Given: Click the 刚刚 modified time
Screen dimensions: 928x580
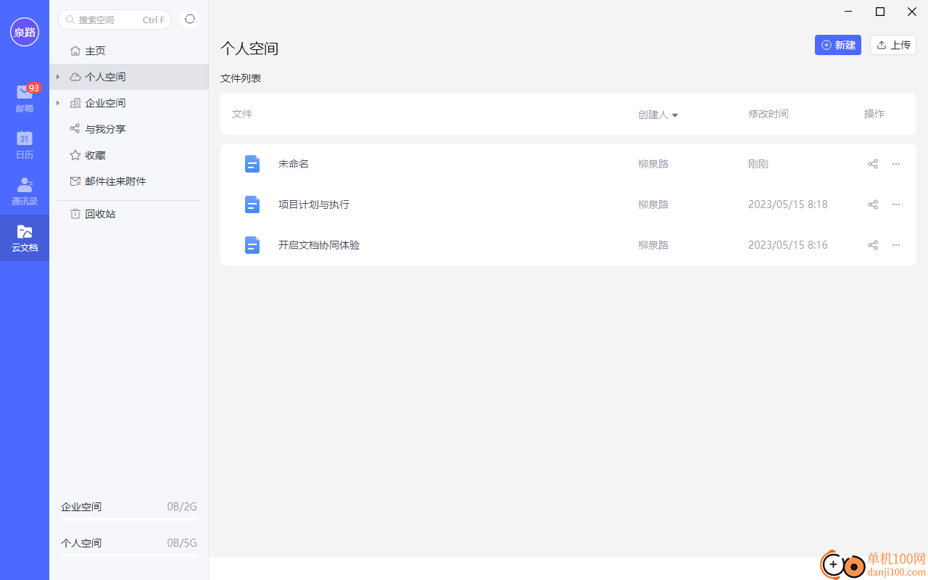Looking at the screenshot, I should 758,164.
